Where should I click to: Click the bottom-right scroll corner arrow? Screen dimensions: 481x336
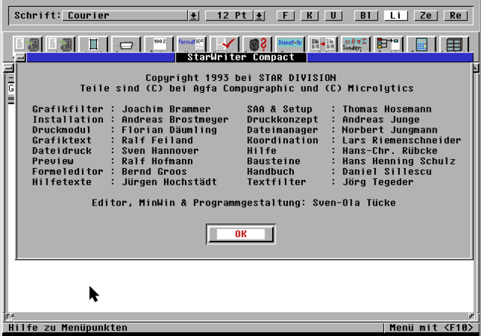(471, 316)
